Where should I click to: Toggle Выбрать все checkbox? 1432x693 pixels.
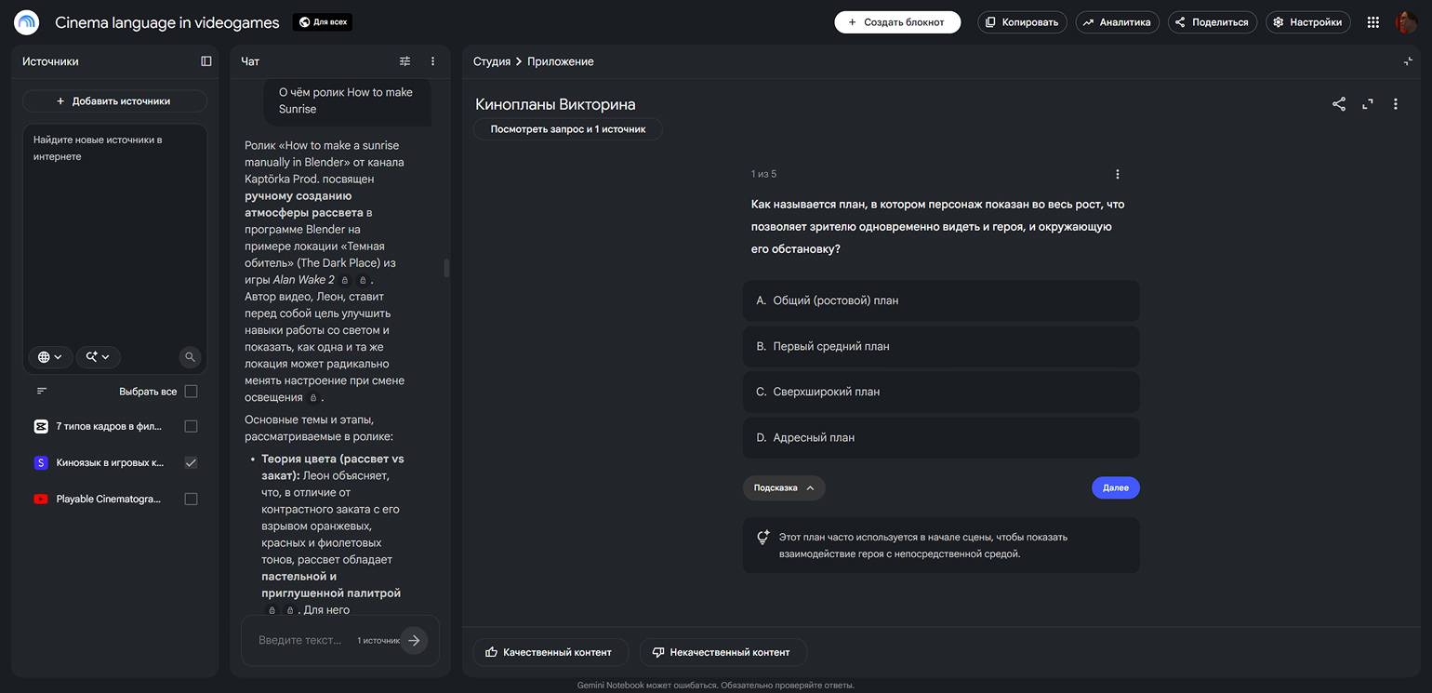point(191,392)
